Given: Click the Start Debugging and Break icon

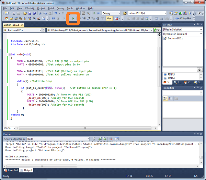Looking at the screenshot, I should pos(99,13).
